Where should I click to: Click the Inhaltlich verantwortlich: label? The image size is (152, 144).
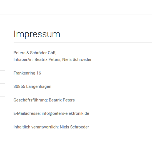[36, 127]
